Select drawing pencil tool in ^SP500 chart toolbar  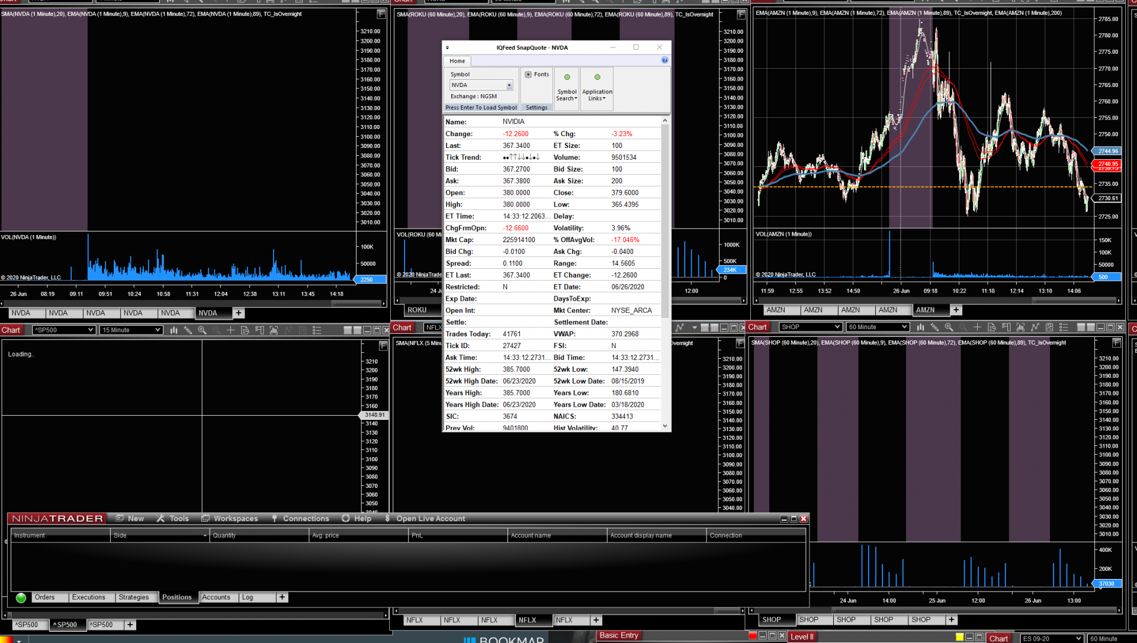pos(188,330)
